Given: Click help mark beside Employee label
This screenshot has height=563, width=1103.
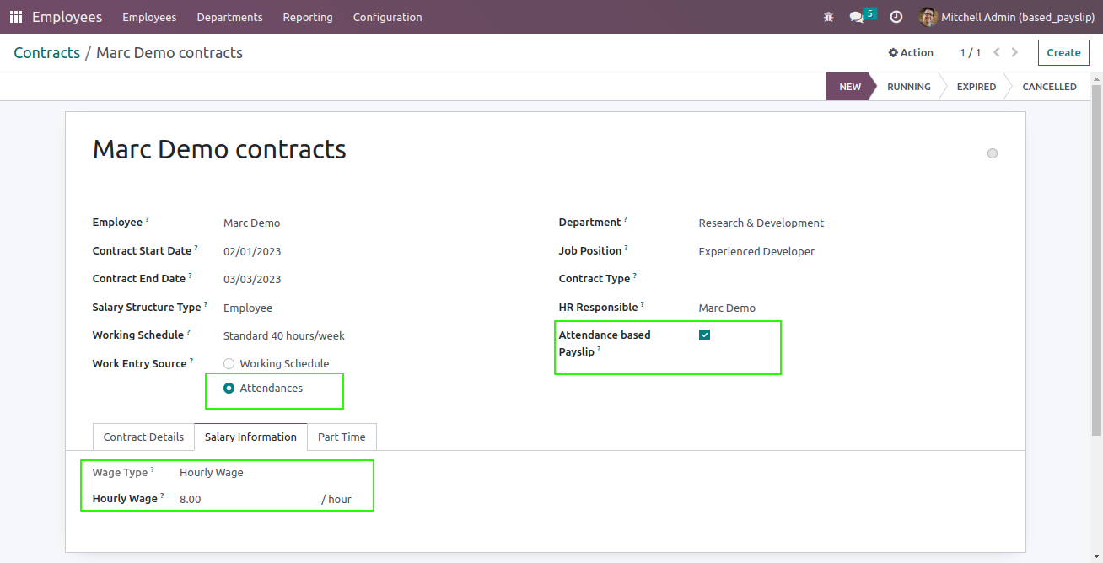Looking at the screenshot, I should point(147,219).
